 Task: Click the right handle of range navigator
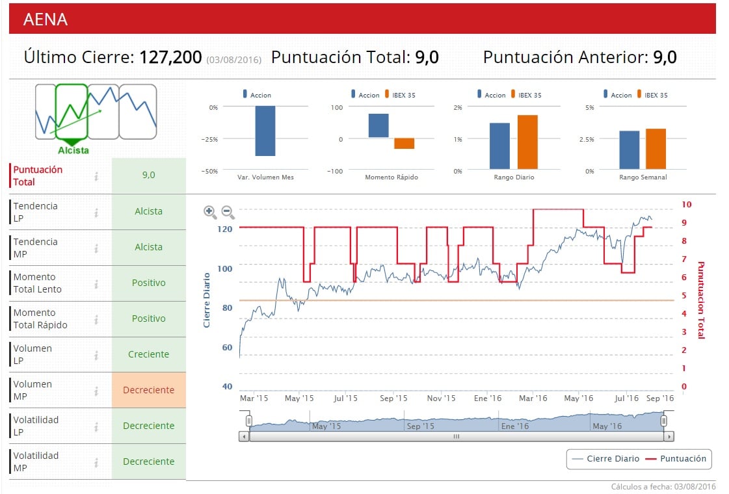click(663, 421)
